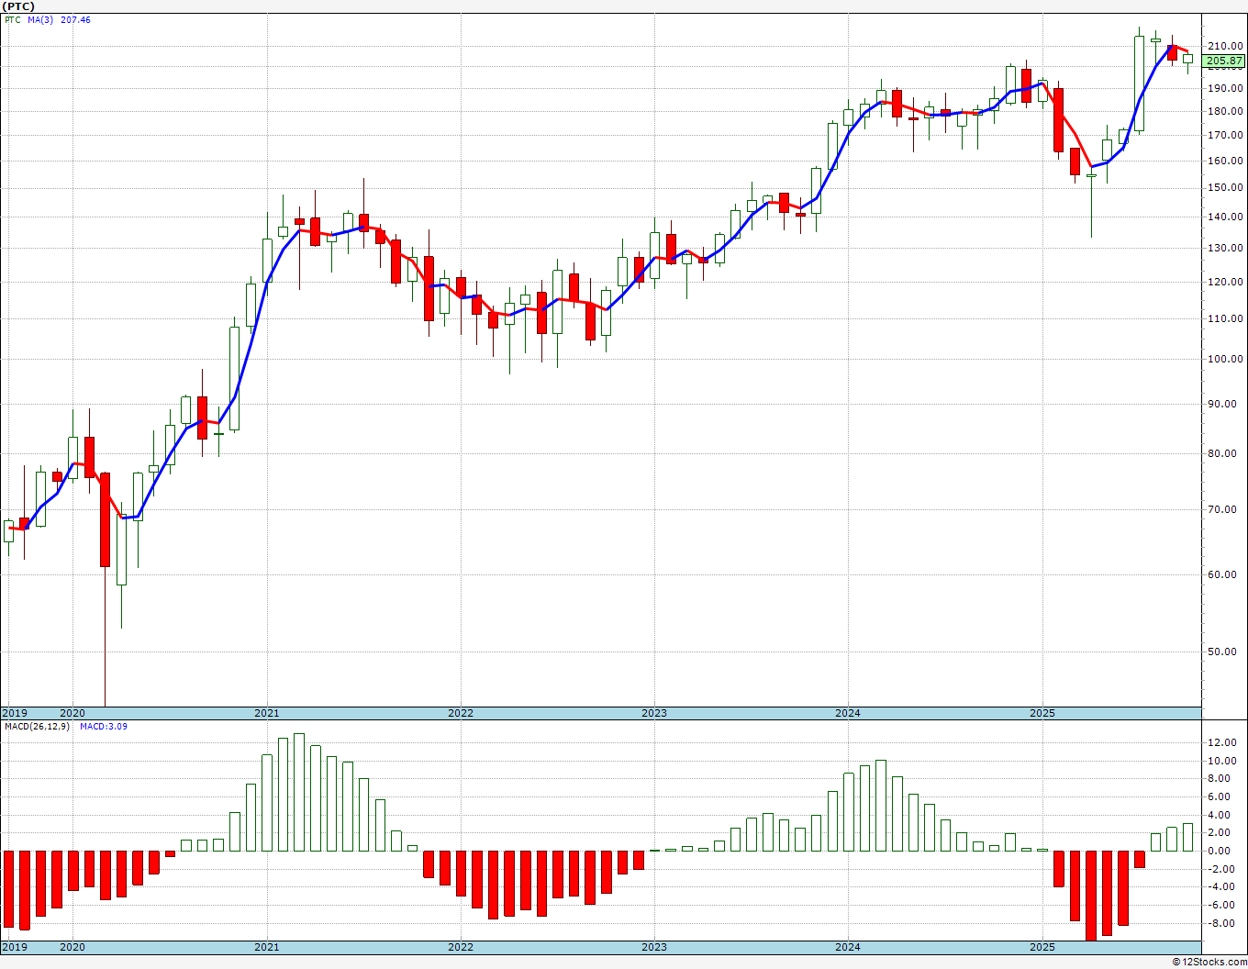This screenshot has height=969, width=1248.
Task: Select the MA(3) 207.46 legend label
Action: click(x=59, y=19)
